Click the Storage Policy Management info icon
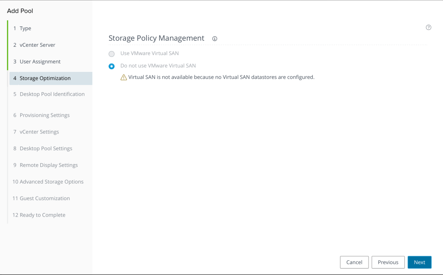The image size is (443, 275). [x=215, y=39]
